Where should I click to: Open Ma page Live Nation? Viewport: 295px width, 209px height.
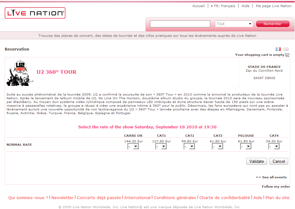pyautogui.click(x=274, y=6)
